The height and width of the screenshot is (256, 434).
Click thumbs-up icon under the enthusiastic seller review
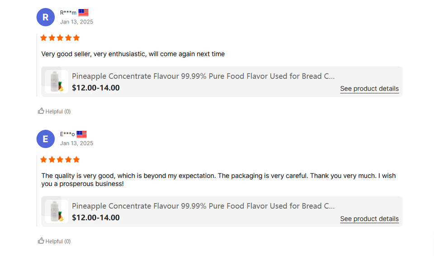pos(41,111)
